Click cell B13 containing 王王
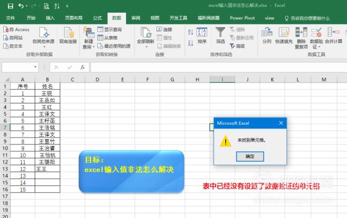Screen dimensions: 347x218 click(x=48, y=169)
